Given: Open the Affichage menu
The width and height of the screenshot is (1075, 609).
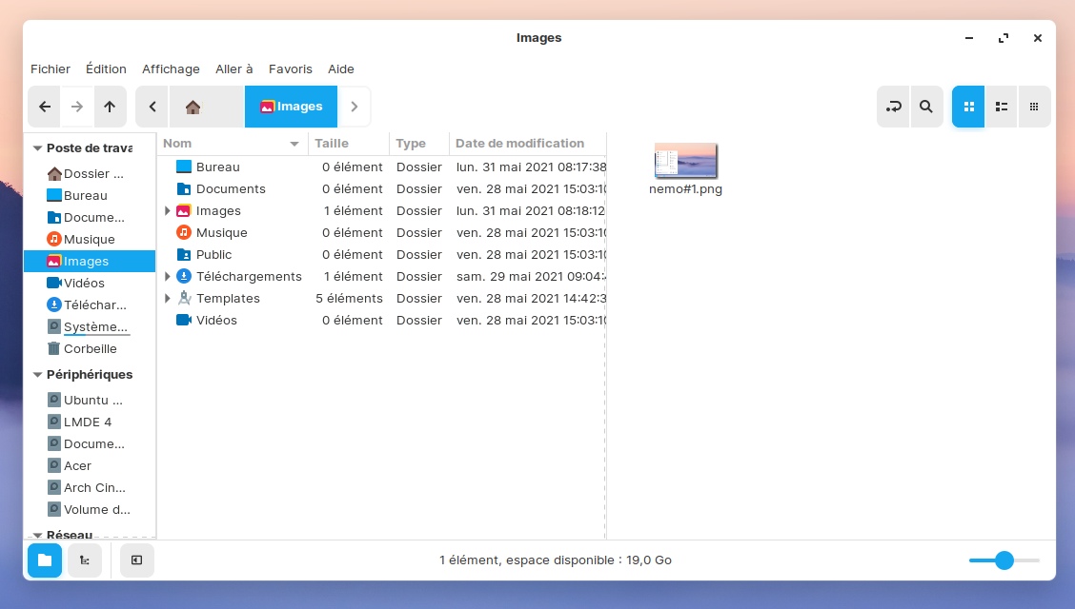Looking at the screenshot, I should point(171,69).
